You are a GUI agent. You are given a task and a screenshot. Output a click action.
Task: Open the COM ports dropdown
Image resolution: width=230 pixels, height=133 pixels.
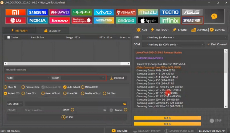(x=173, y=44)
